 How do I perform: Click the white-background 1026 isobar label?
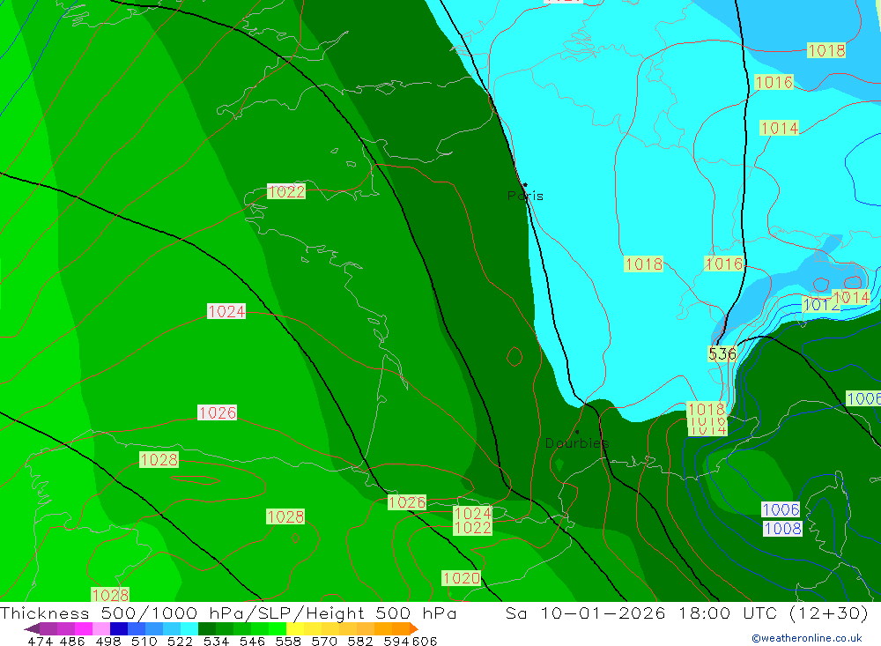point(217,412)
